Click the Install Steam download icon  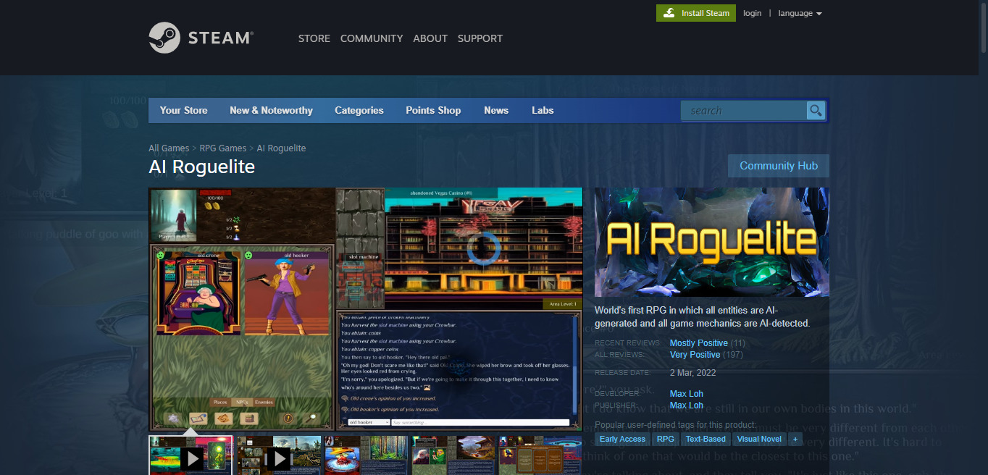tap(669, 13)
